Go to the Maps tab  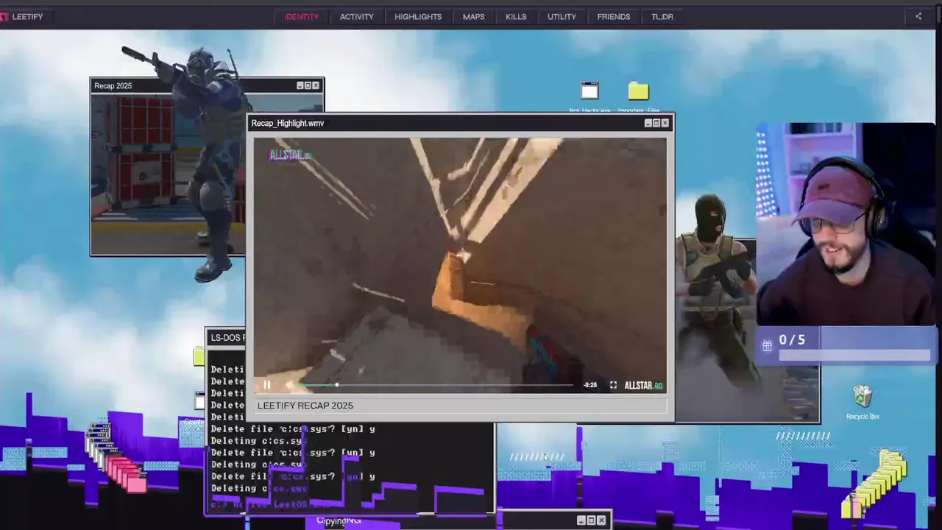(474, 16)
